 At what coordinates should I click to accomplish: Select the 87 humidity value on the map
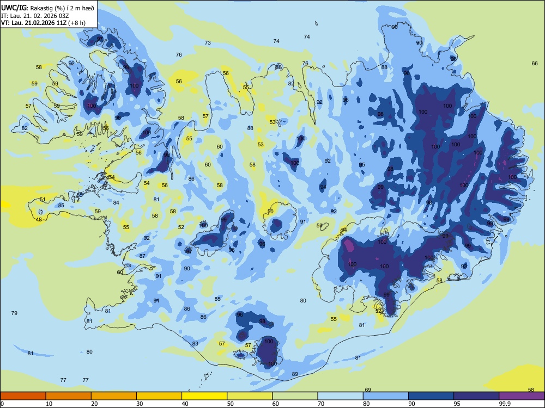(142, 256)
